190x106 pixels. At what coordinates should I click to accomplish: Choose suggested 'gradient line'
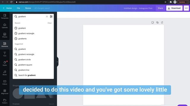(33, 70)
